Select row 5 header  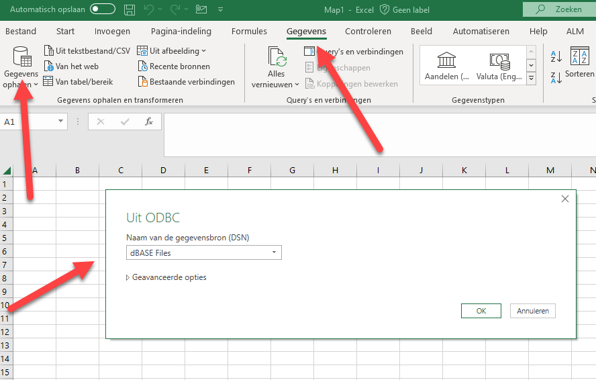click(6, 238)
